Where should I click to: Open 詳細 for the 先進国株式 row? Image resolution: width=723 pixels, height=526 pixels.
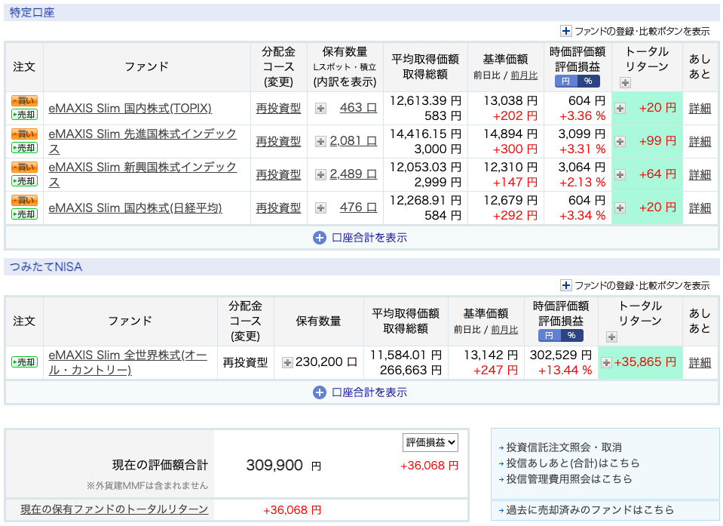700,142
